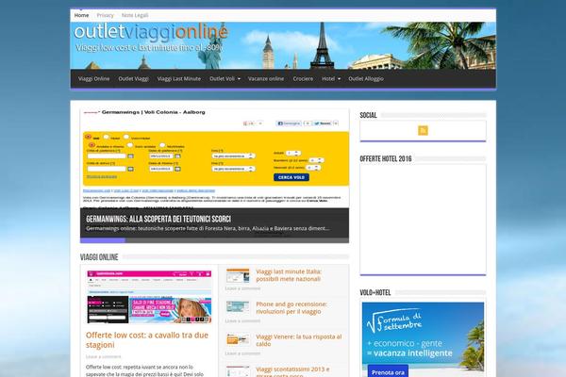Click thumbnail beside Phone and go recensione
The width and height of the screenshot is (566, 377).
pos(238,306)
